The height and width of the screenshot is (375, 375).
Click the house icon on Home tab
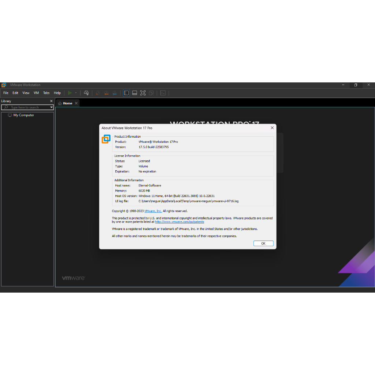(60, 103)
